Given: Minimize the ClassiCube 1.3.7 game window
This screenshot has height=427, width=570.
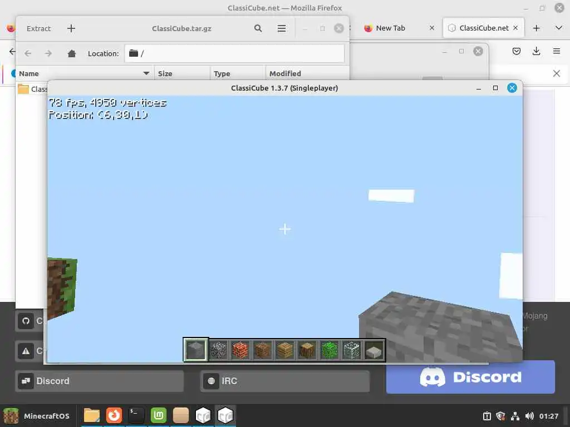Looking at the screenshot, I should coord(479,88).
